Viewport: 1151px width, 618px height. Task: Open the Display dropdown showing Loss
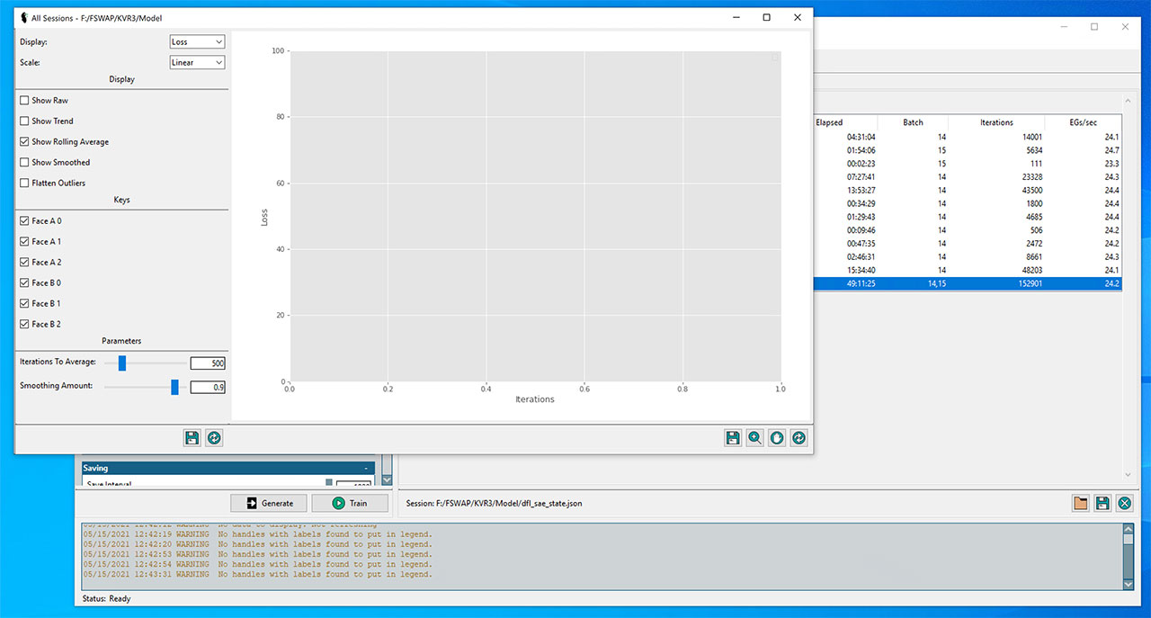click(197, 42)
